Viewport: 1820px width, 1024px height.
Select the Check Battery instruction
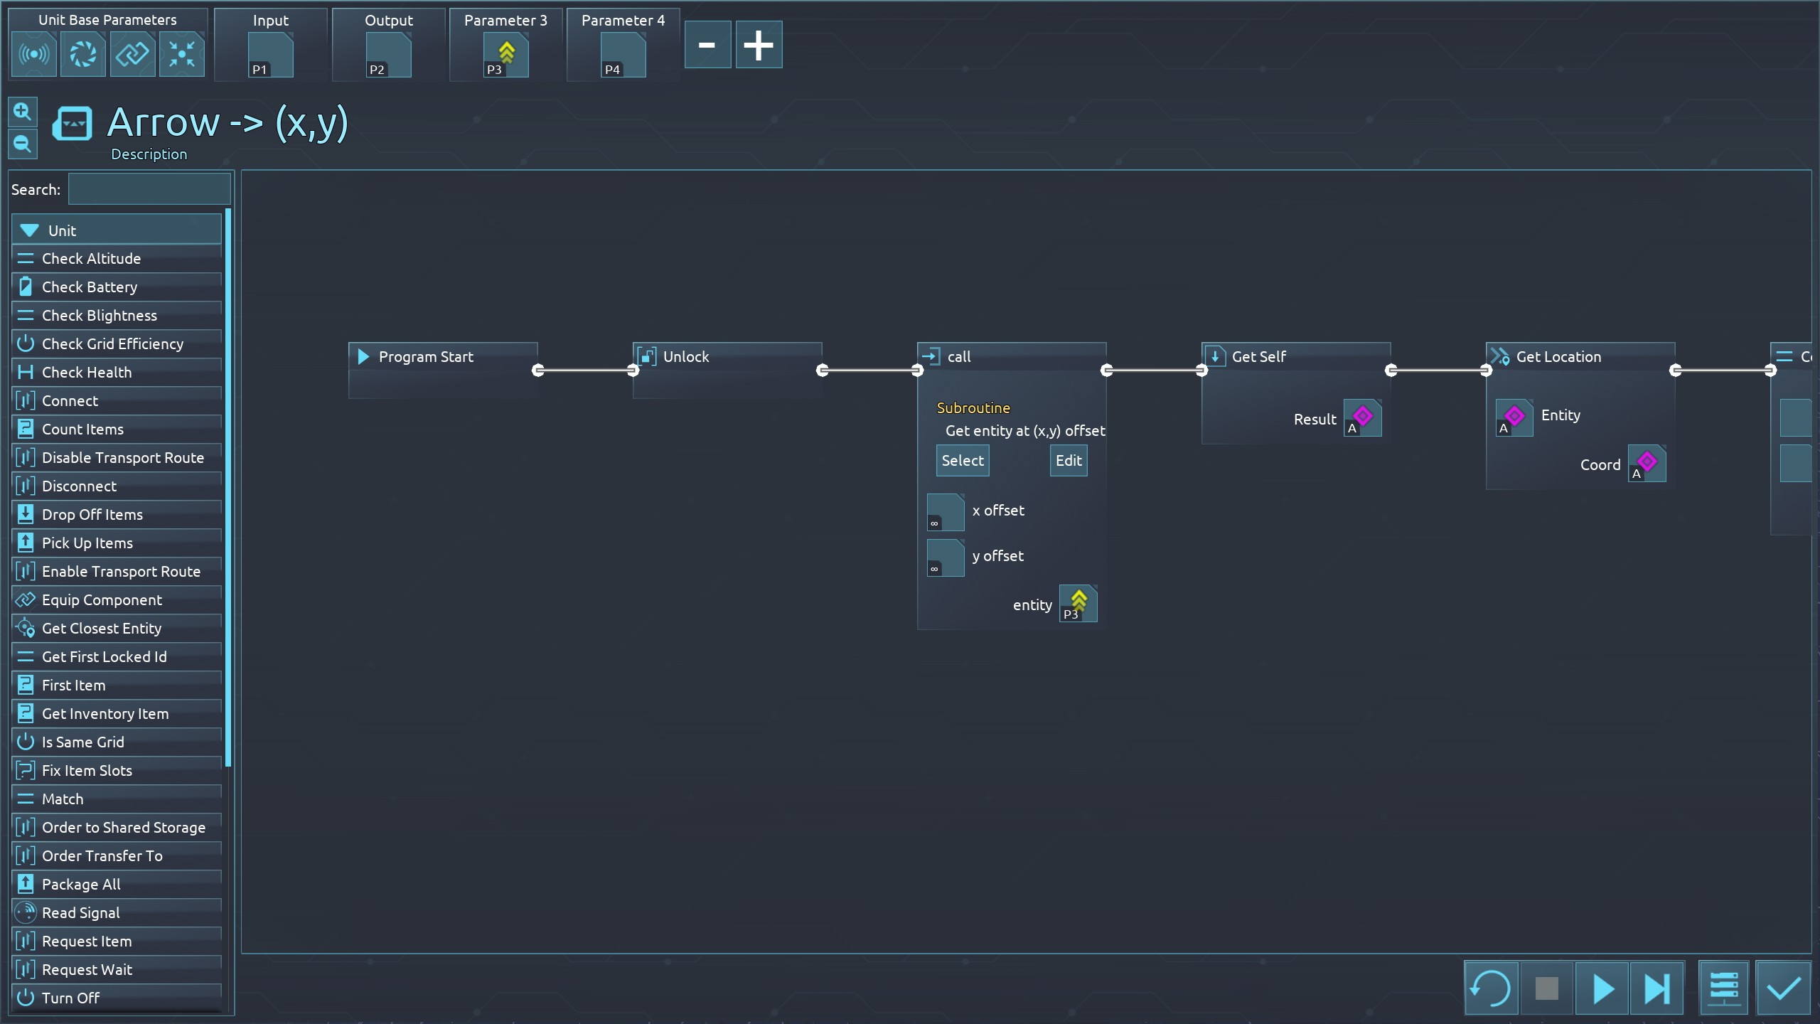(90, 287)
